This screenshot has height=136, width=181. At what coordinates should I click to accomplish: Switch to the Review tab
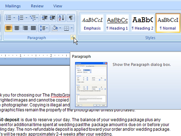[37, 6]
